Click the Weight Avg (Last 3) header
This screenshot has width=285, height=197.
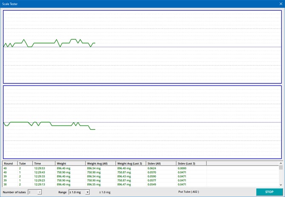pyautogui.click(x=130, y=163)
